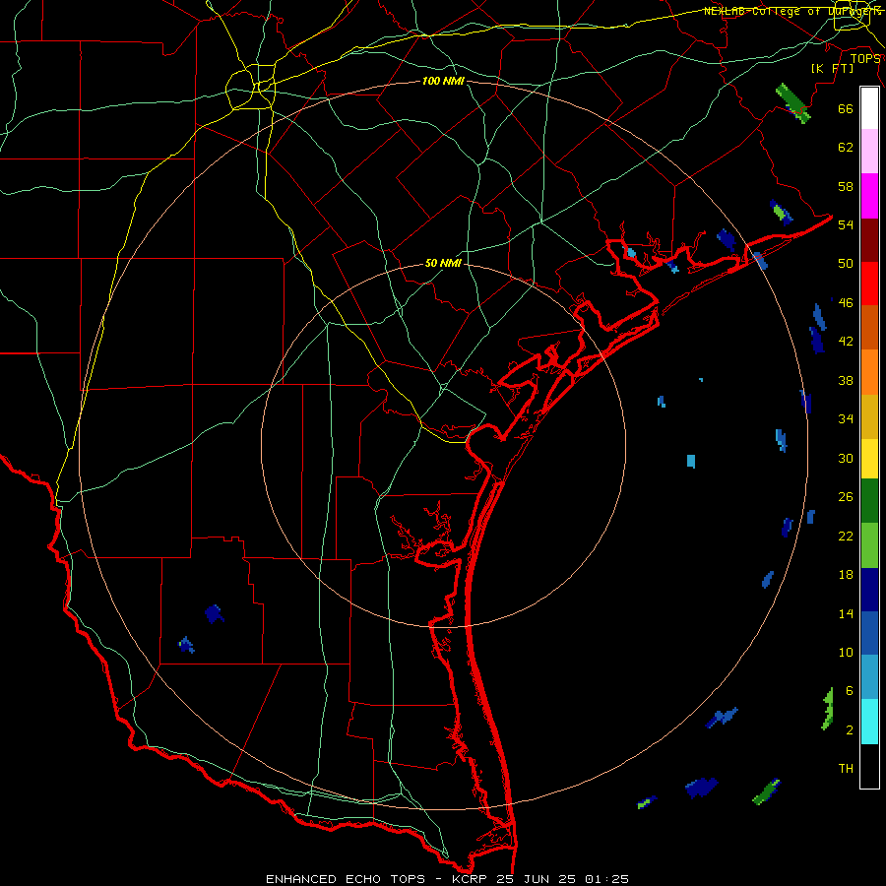
Task: Click the navy 14-18 legend swatch
Action: (x=869, y=590)
